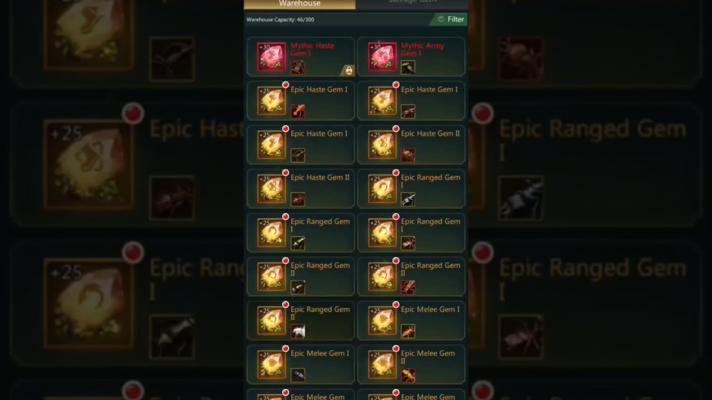712x400 pixels.
Task: Select Epic Melee Gem I with orange ant icon
Action: tap(411, 321)
